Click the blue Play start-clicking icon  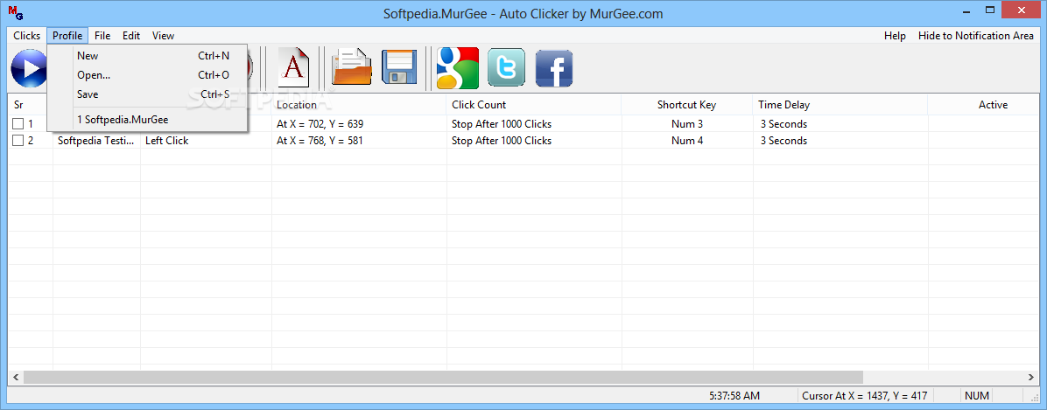(29, 68)
